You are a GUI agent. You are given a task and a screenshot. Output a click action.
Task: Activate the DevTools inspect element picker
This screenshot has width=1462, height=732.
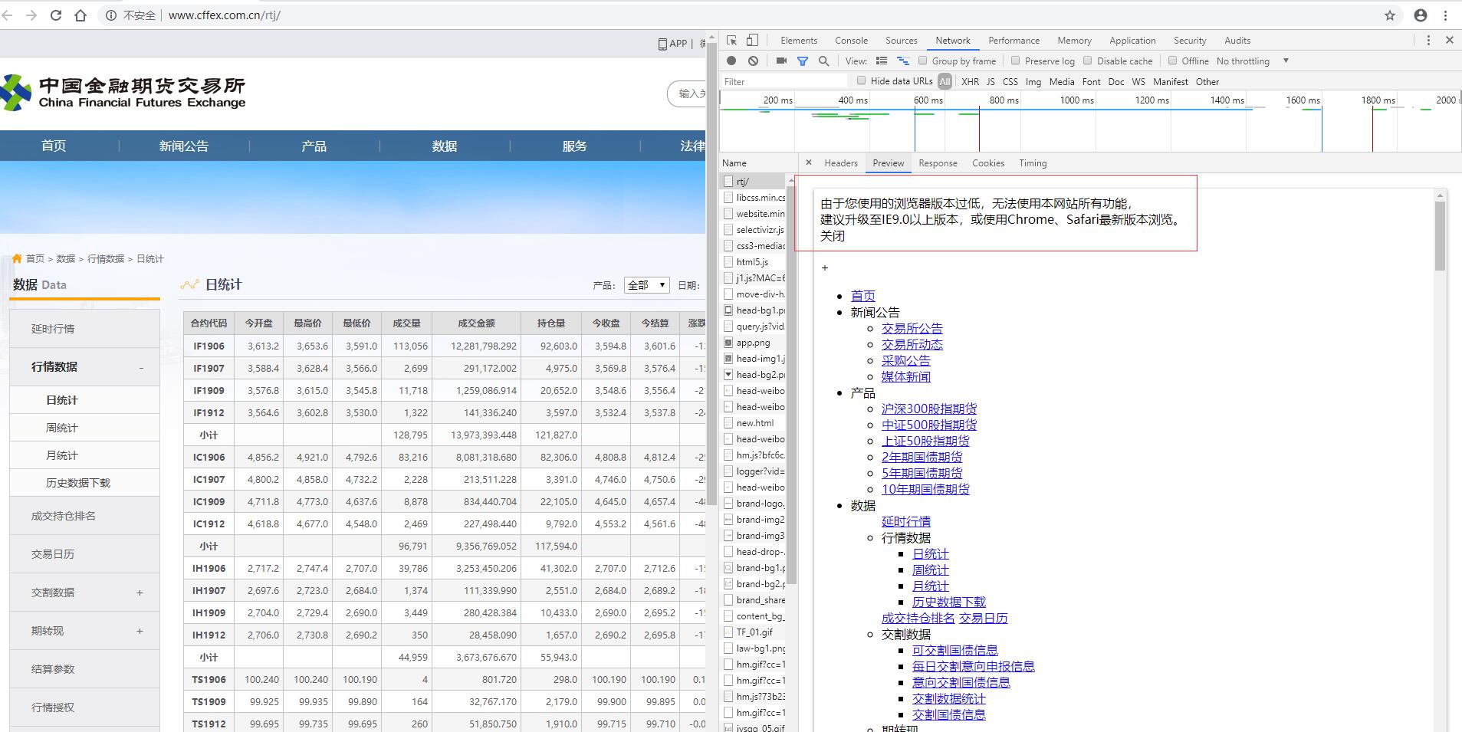pyautogui.click(x=732, y=41)
